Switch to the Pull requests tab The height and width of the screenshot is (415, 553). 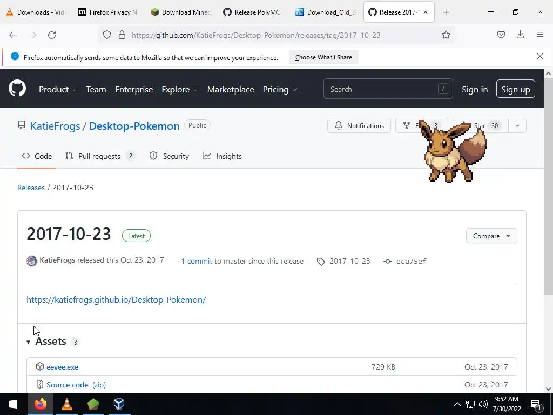point(100,156)
